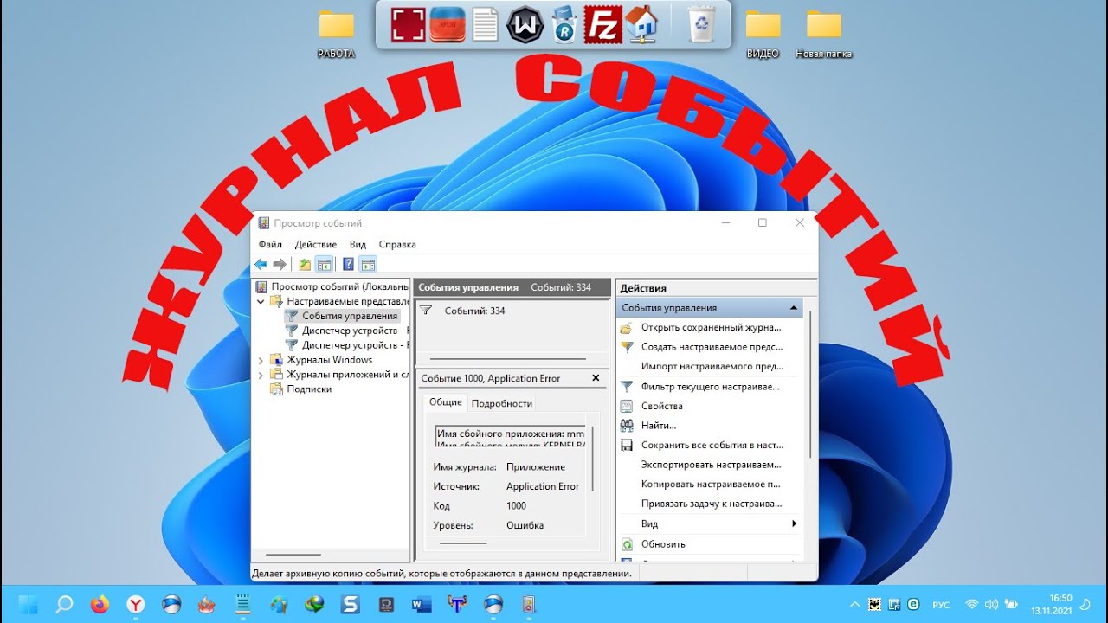
Task: Click Фильтр текущего настраиваемого представления action
Action: pos(710,387)
